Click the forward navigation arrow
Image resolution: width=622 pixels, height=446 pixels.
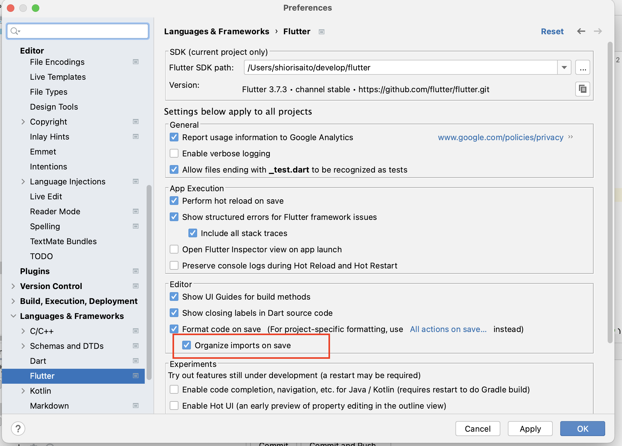[598, 31]
